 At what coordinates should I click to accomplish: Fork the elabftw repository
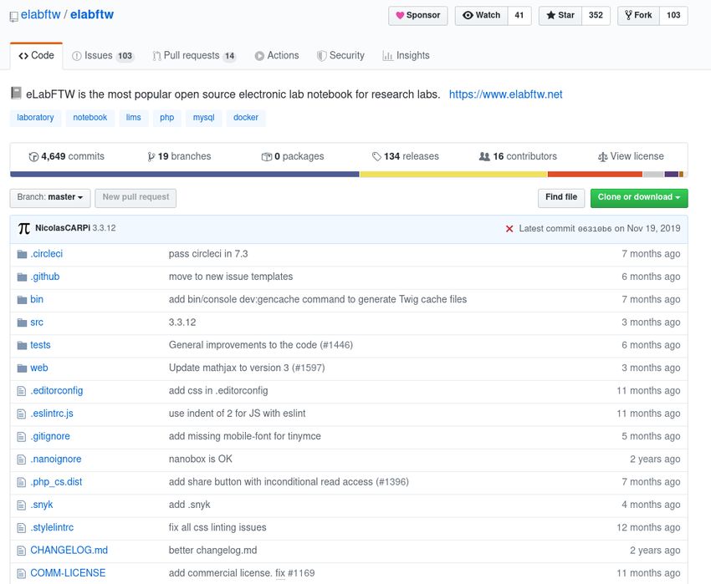(x=639, y=15)
